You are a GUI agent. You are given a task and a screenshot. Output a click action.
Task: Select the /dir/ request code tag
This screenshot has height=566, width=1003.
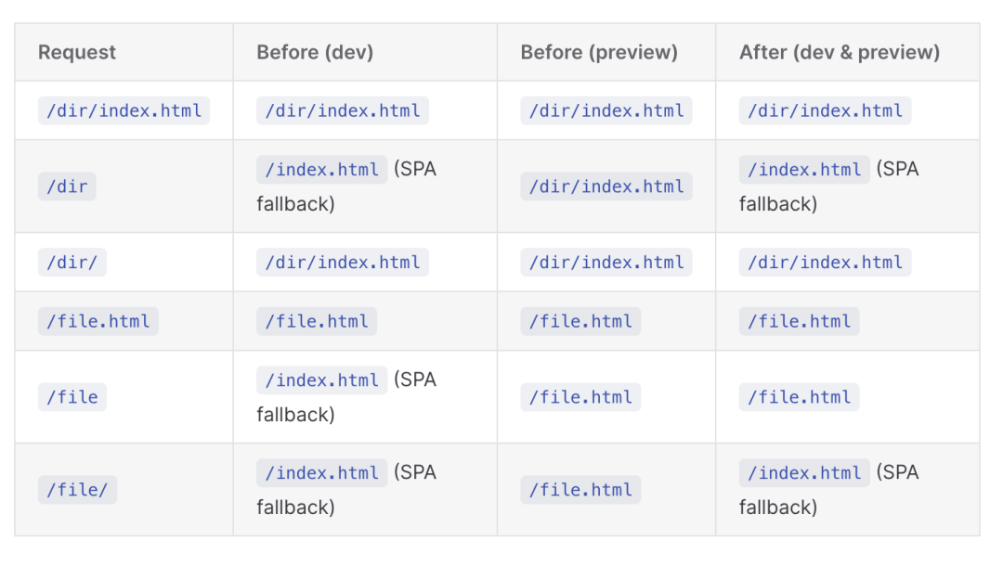[x=72, y=262]
